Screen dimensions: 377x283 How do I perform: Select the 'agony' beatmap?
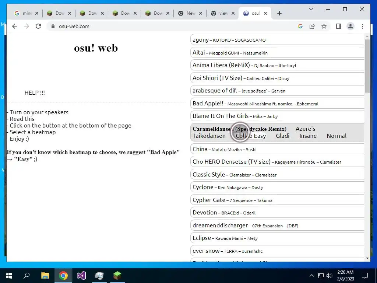[x=277, y=40]
